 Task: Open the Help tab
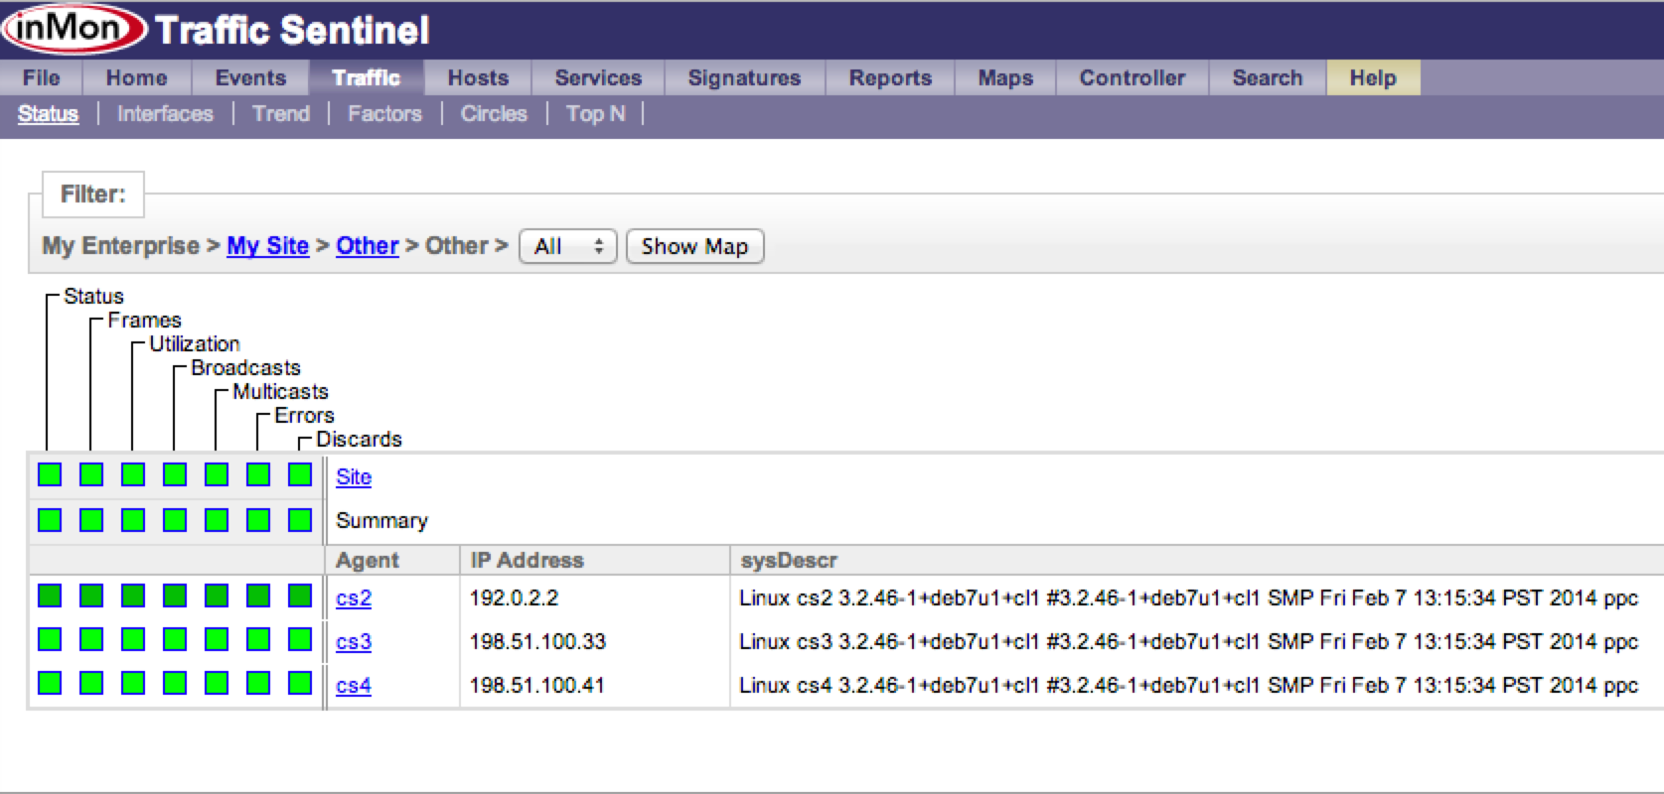[1372, 77]
